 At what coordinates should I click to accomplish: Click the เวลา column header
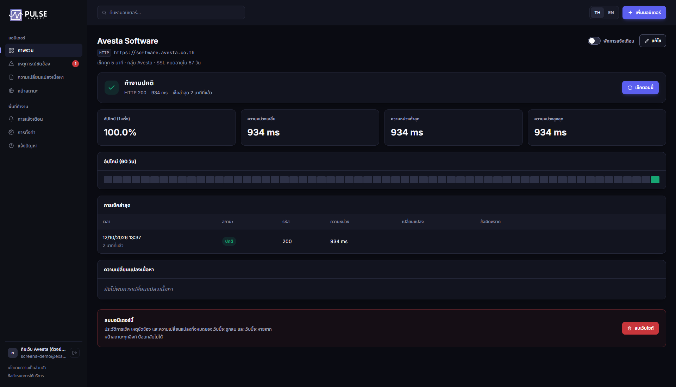[106, 222]
